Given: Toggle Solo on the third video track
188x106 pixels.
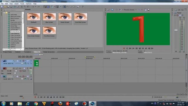Looking at the screenshot, I should tap(31, 76).
